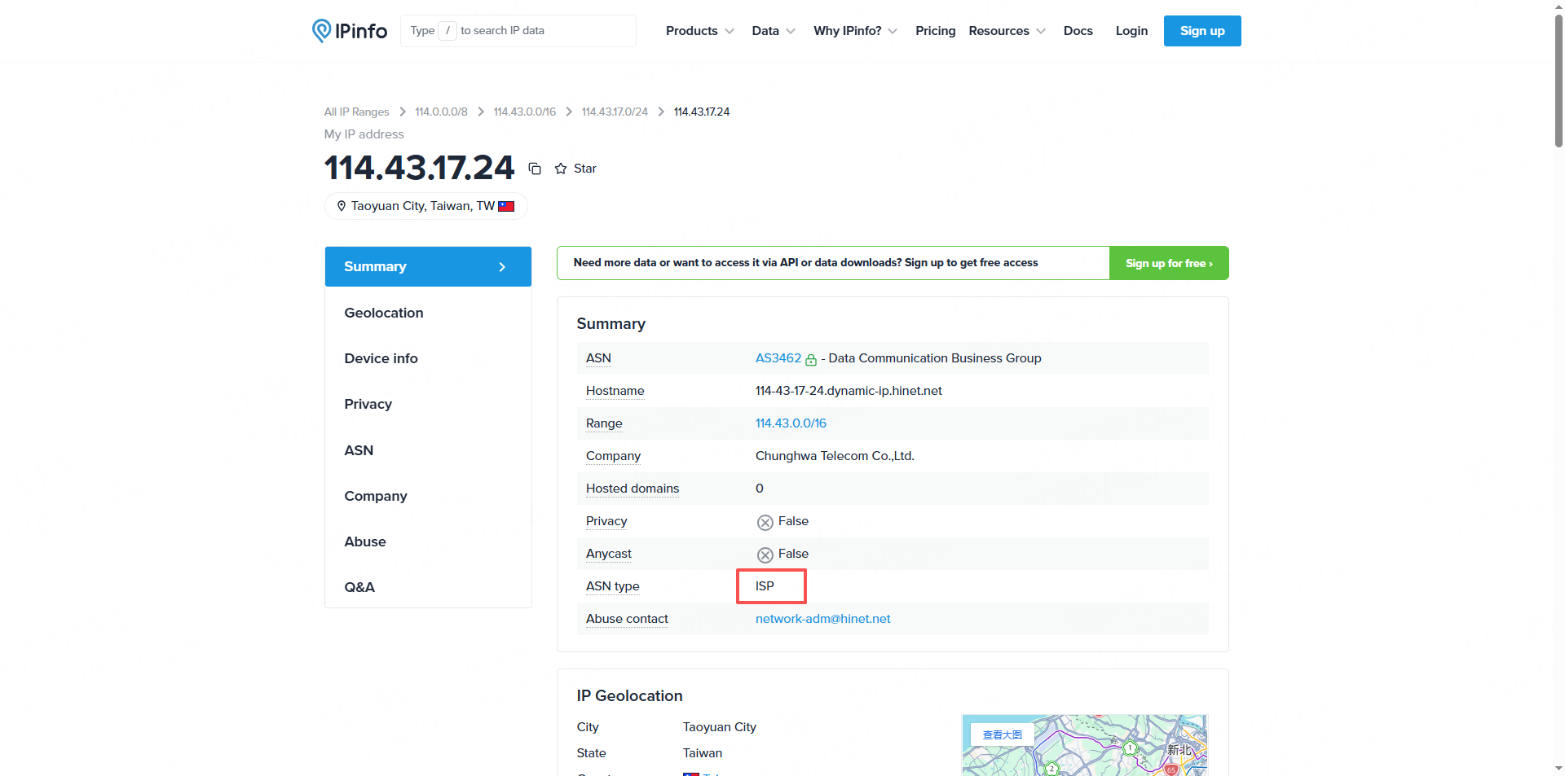Click the Privacy False cross icon

tap(765, 522)
